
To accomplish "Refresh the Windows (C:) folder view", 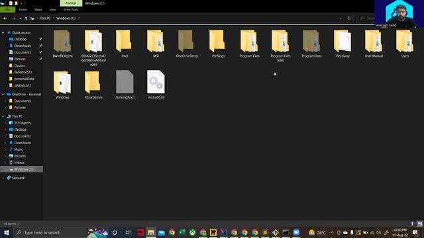I will 349,19.
